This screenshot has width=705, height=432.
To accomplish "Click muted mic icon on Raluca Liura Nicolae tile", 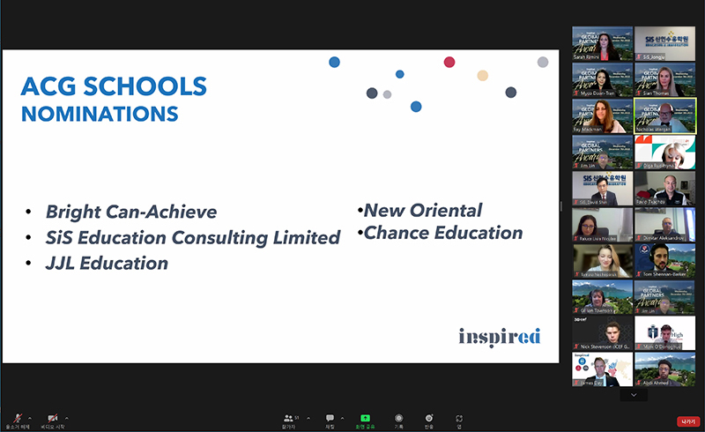I will [x=576, y=238].
